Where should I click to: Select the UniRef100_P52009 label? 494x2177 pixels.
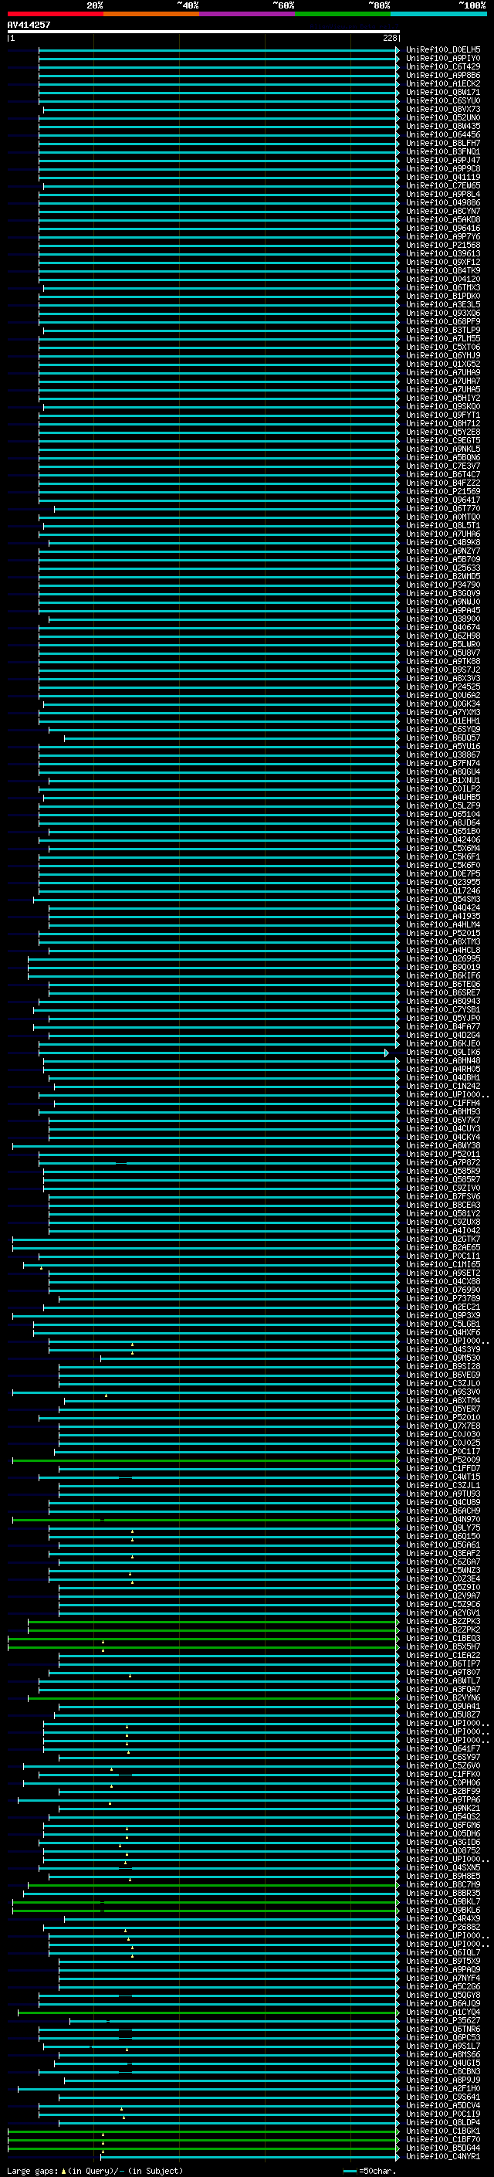coord(442,1460)
